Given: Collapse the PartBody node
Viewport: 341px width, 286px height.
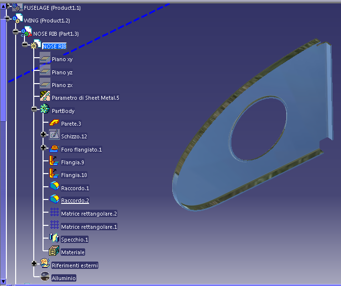Looking at the screenshot, I should point(34,109).
